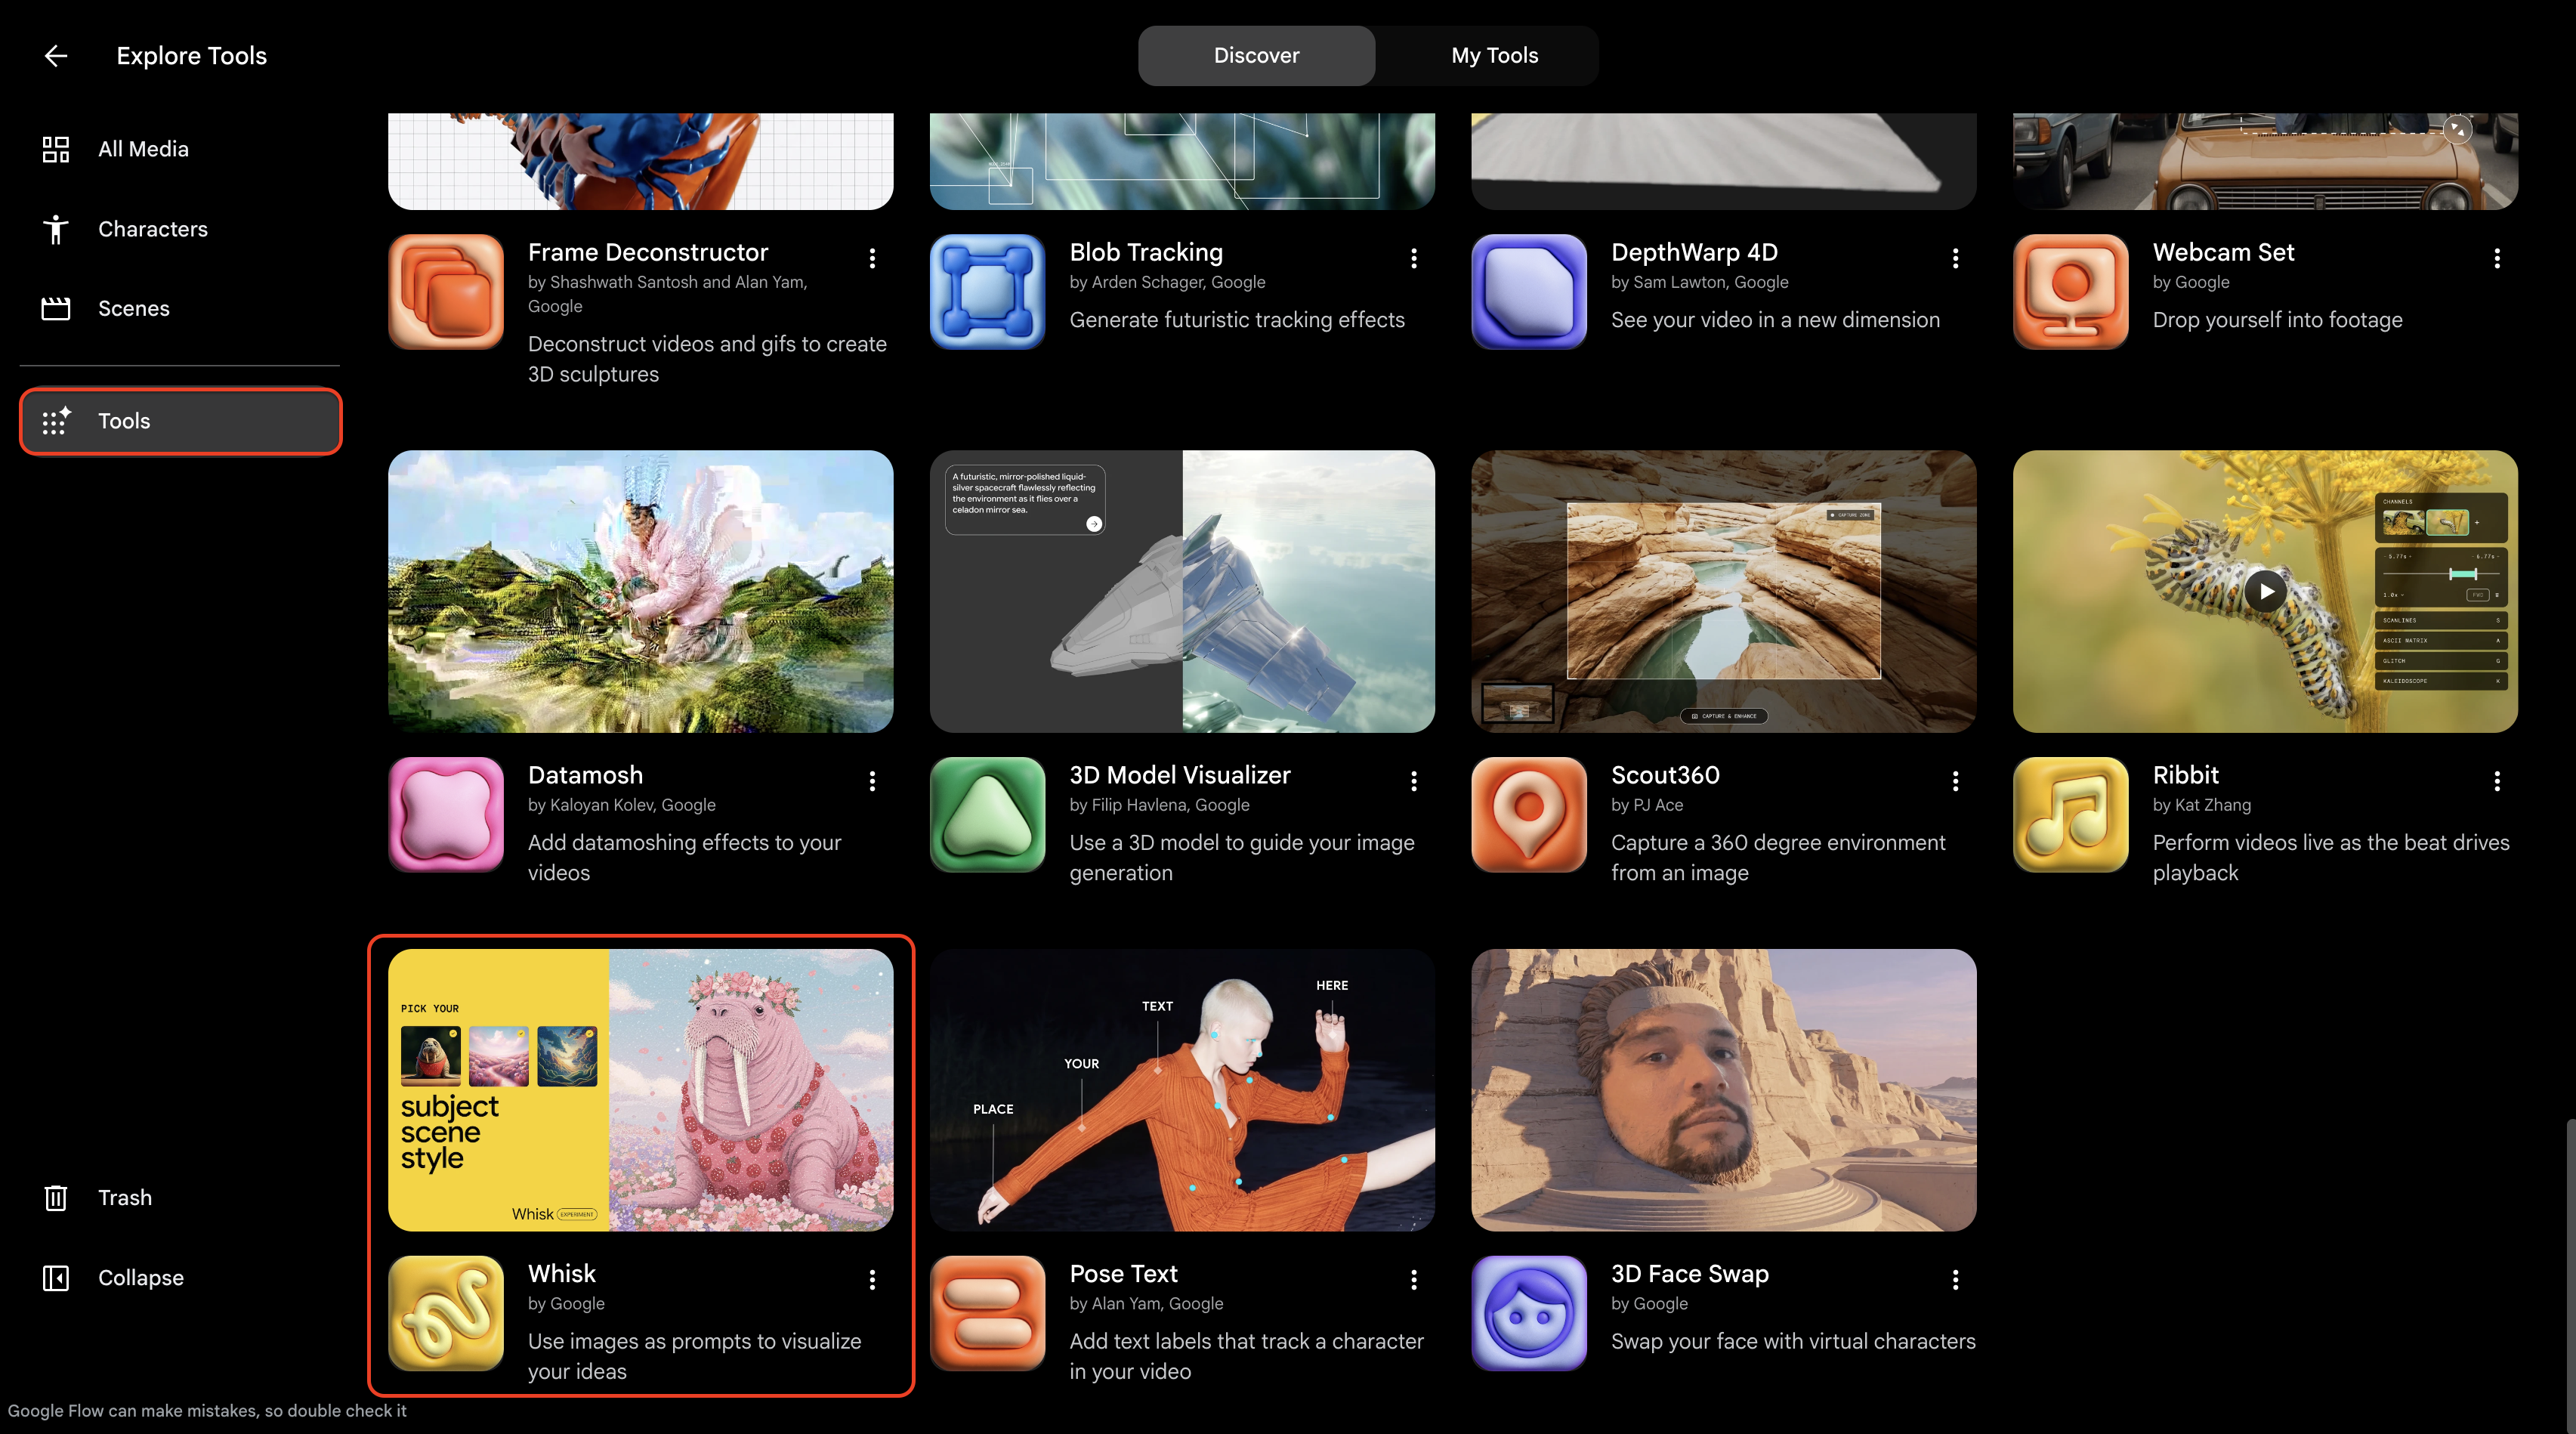The height and width of the screenshot is (1434, 2576).
Task: Open the Whisk walrus preview thumbnail
Action: [x=641, y=1090]
